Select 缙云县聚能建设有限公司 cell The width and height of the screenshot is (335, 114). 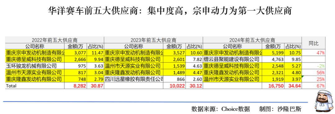coord(232,59)
